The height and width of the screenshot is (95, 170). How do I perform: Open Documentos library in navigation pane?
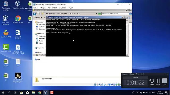(x=41, y=36)
